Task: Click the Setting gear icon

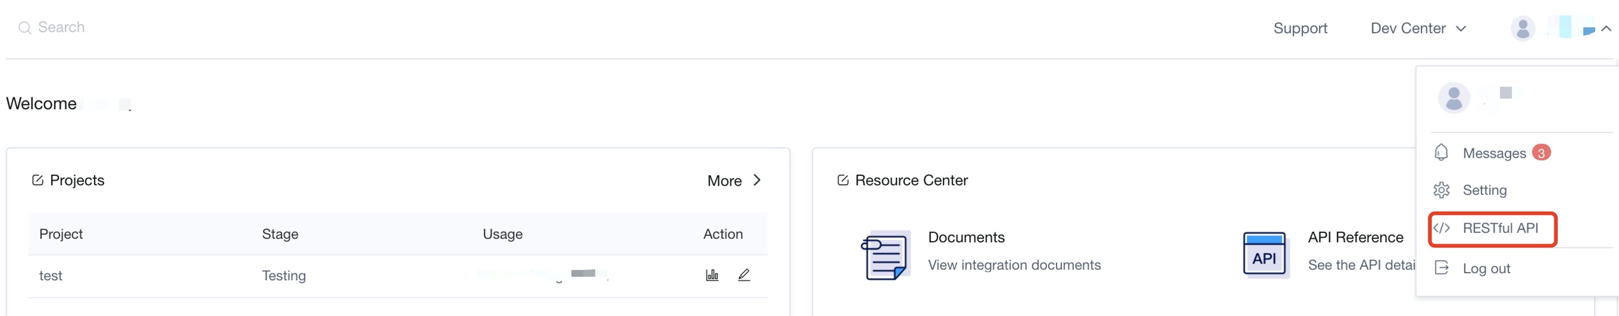Action: tap(1441, 190)
